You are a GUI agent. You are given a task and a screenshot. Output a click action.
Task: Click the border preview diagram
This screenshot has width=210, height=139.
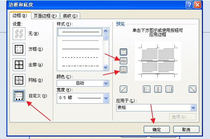pyautogui.click(x=158, y=61)
